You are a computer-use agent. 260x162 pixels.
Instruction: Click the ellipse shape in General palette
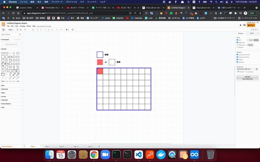(x=18, y=53)
